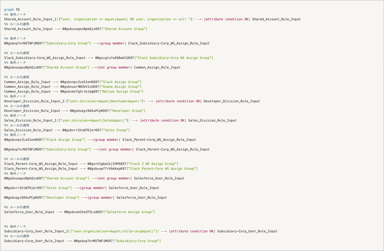
Task: Click "group member" on the Developer Group Salesforce line
Action: [101, 198]
